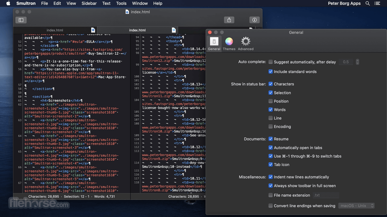Toggle the Resume documents checkbox
This screenshot has width=387, height=217.
(x=271, y=139)
